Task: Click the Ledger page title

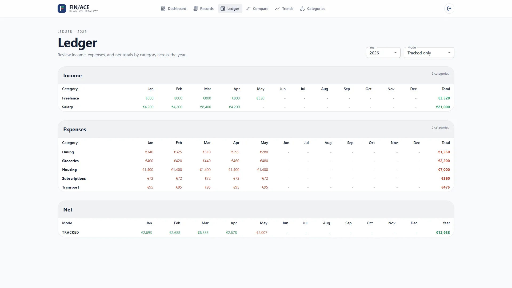Action: [x=77, y=43]
